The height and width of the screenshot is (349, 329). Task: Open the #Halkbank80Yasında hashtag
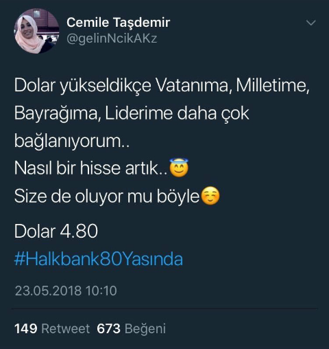click(x=99, y=259)
